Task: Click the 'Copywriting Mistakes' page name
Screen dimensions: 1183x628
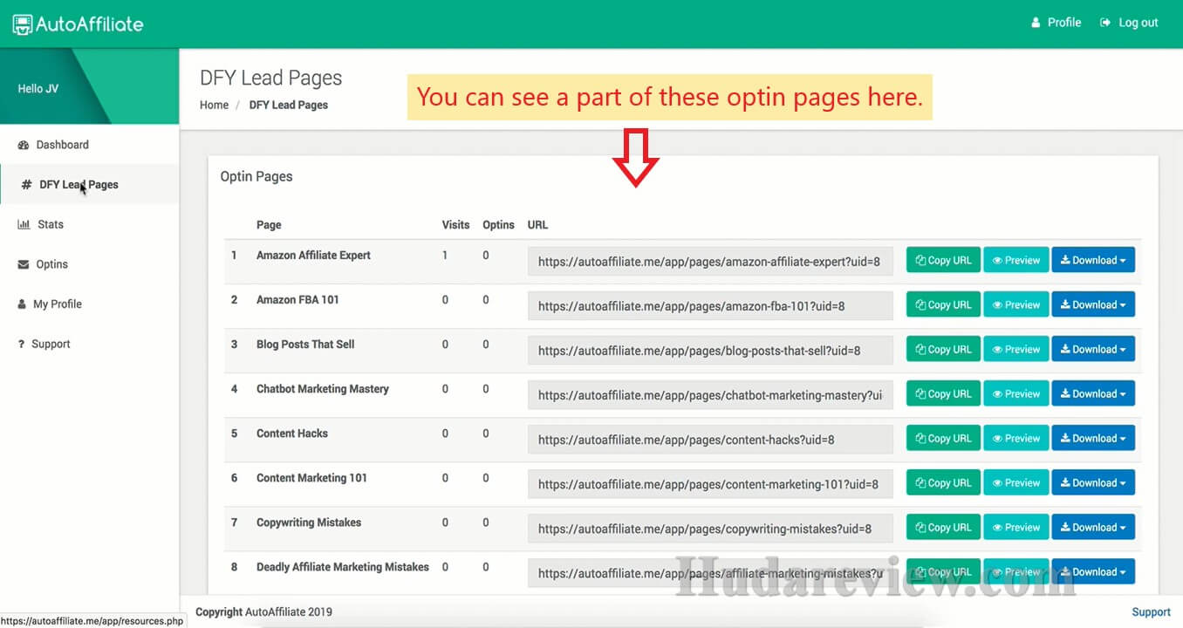Action: click(309, 522)
